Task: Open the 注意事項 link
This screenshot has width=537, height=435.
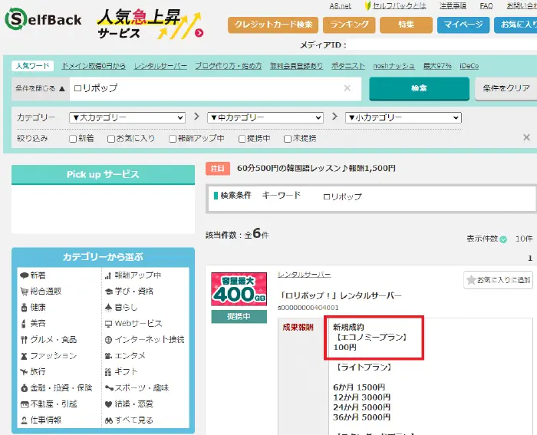Action: point(453,6)
